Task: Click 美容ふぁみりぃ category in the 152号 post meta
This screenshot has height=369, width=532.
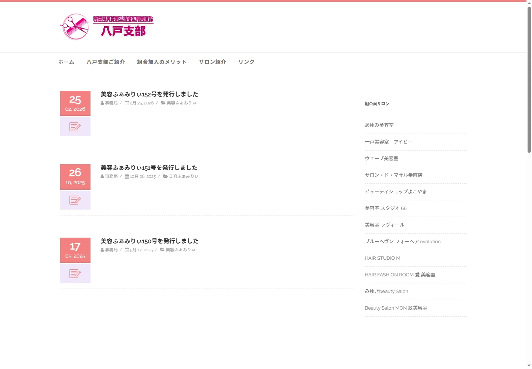Action: (181, 103)
